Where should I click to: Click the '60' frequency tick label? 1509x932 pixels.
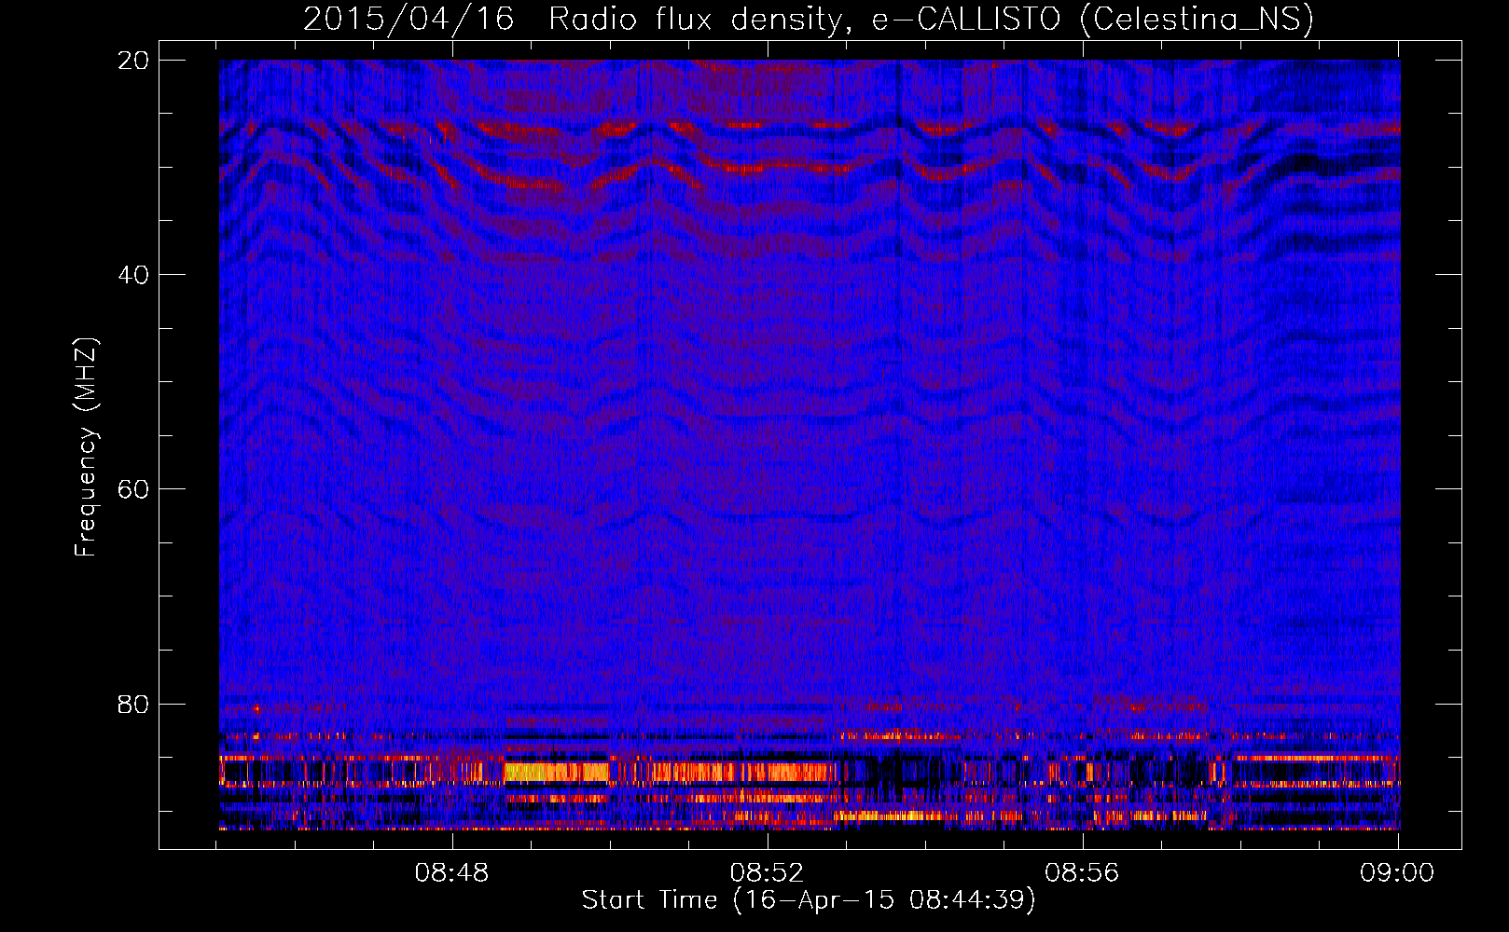coord(133,489)
